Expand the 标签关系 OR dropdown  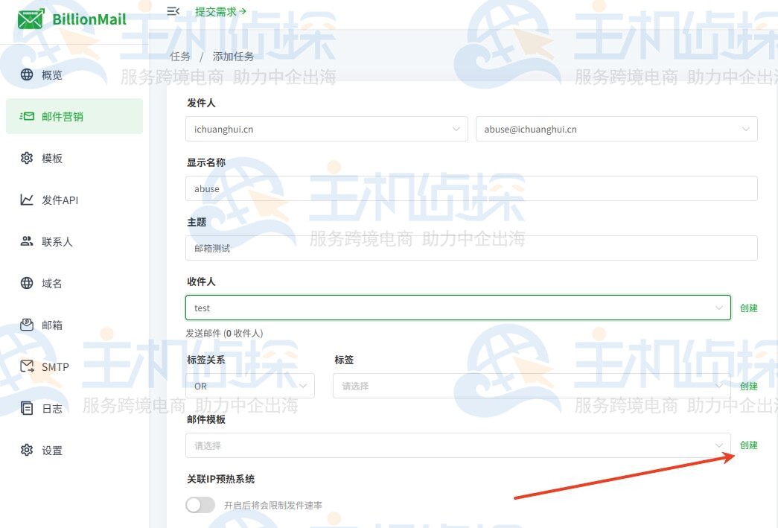[249, 386]
